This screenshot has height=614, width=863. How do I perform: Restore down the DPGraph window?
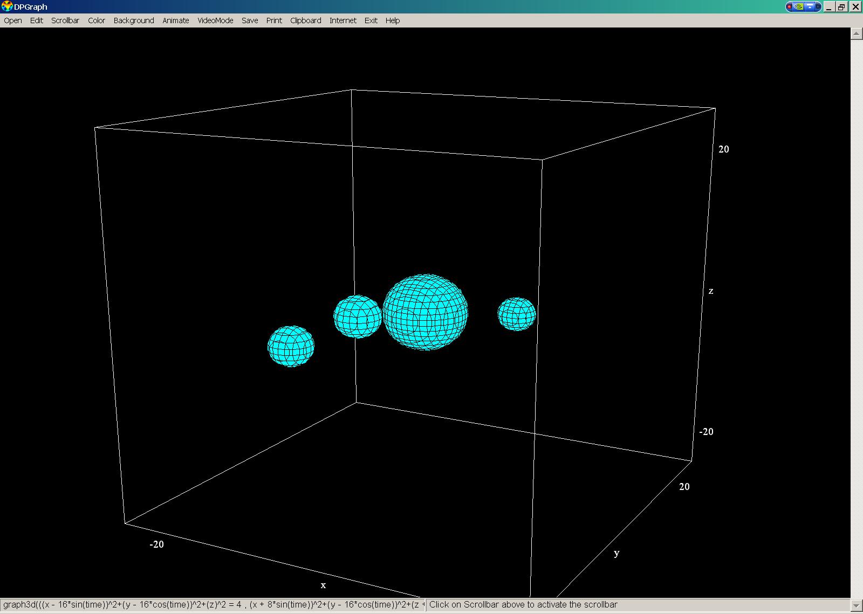[841, 7]
